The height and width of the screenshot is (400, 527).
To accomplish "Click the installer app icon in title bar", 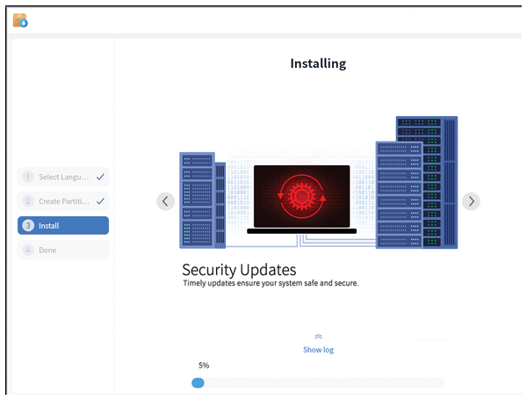I will click(20, 20).
